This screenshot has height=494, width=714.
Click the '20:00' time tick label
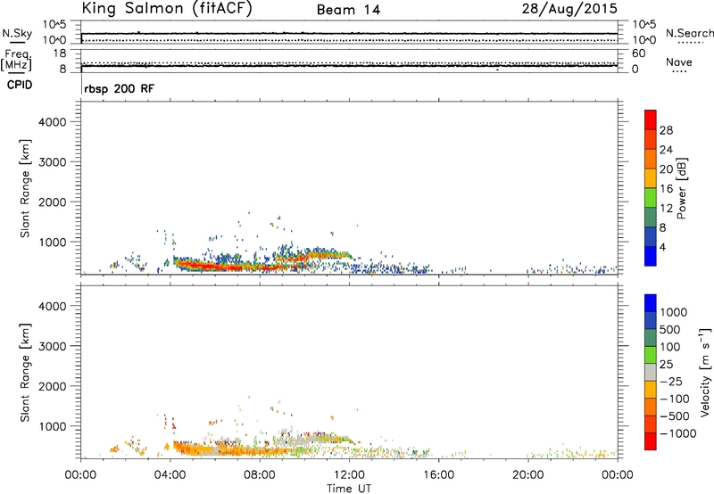(527, 475)
